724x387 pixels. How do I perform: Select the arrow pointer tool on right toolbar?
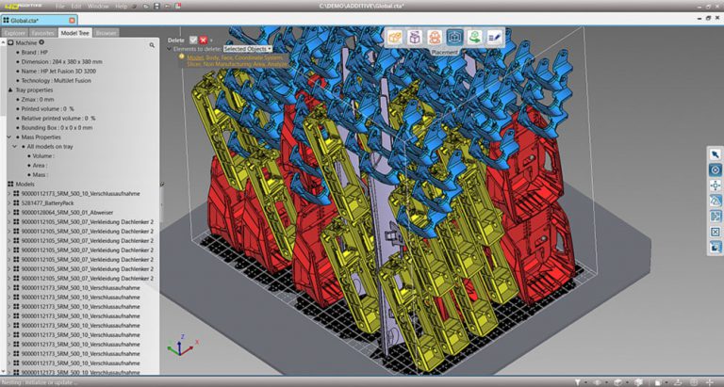pos(715,153)
